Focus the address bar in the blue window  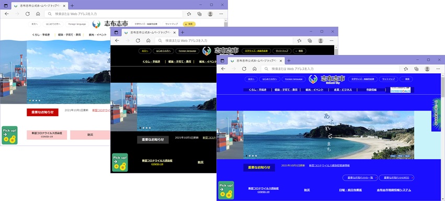coord(330,69)
